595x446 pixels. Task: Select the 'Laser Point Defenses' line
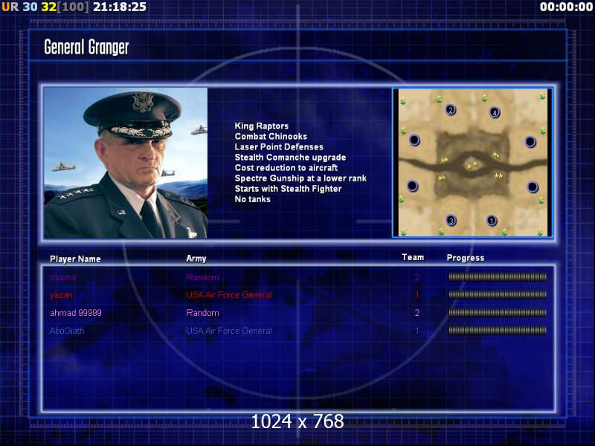click(x=279, y=146)
